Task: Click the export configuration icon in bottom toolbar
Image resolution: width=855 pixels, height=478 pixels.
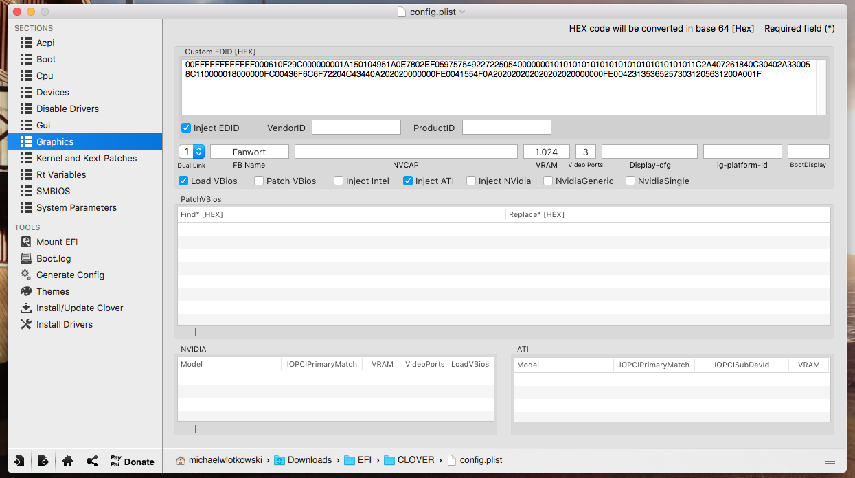Action: [x=43, y=462]
